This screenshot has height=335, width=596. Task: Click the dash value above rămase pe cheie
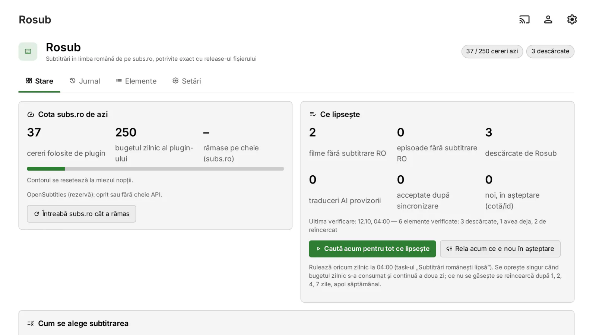(x=206, y=133)
